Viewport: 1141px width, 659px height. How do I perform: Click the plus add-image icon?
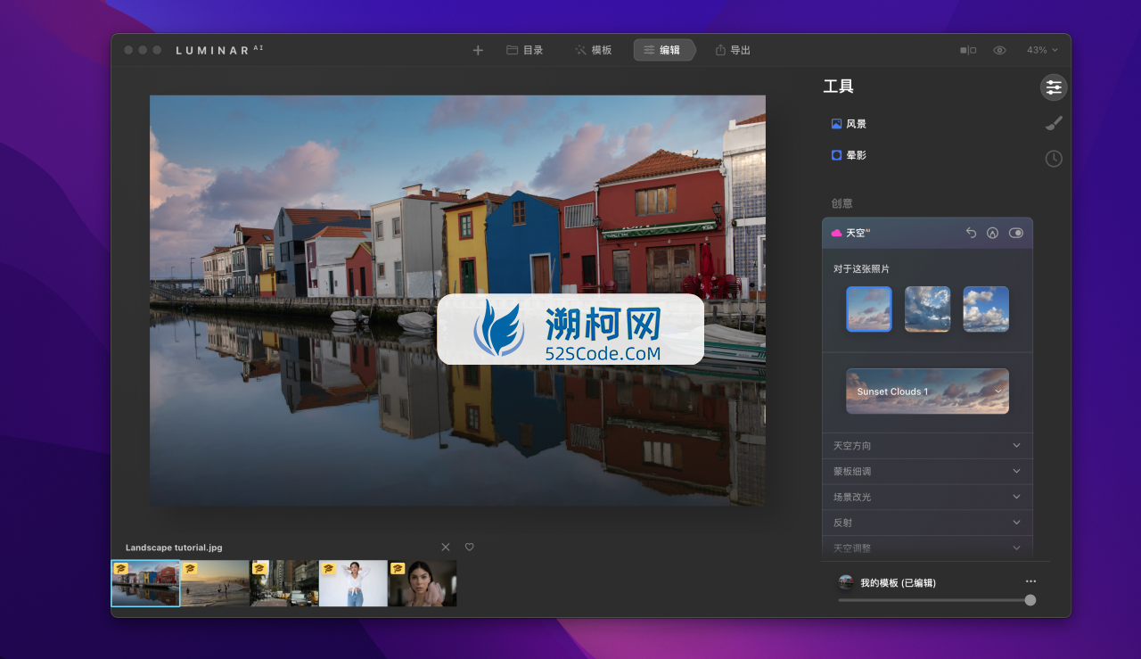click(478, 50)
